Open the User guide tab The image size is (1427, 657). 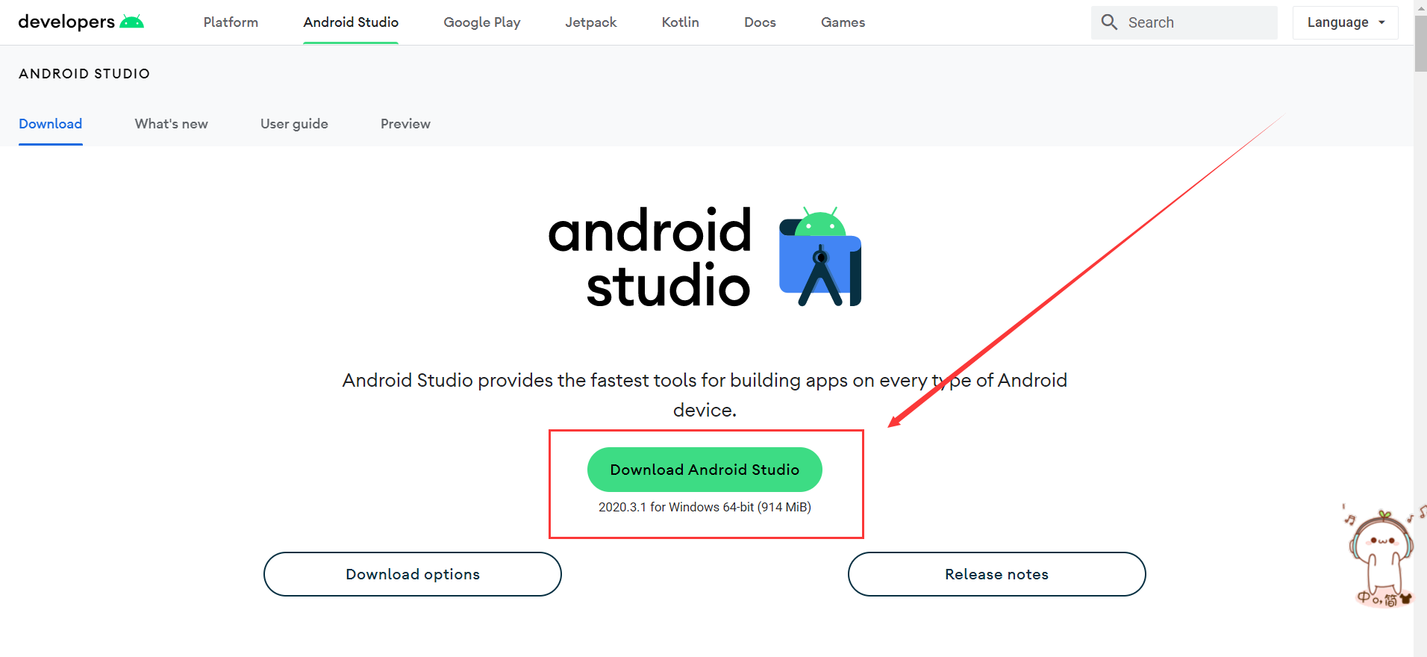(294, 124)
